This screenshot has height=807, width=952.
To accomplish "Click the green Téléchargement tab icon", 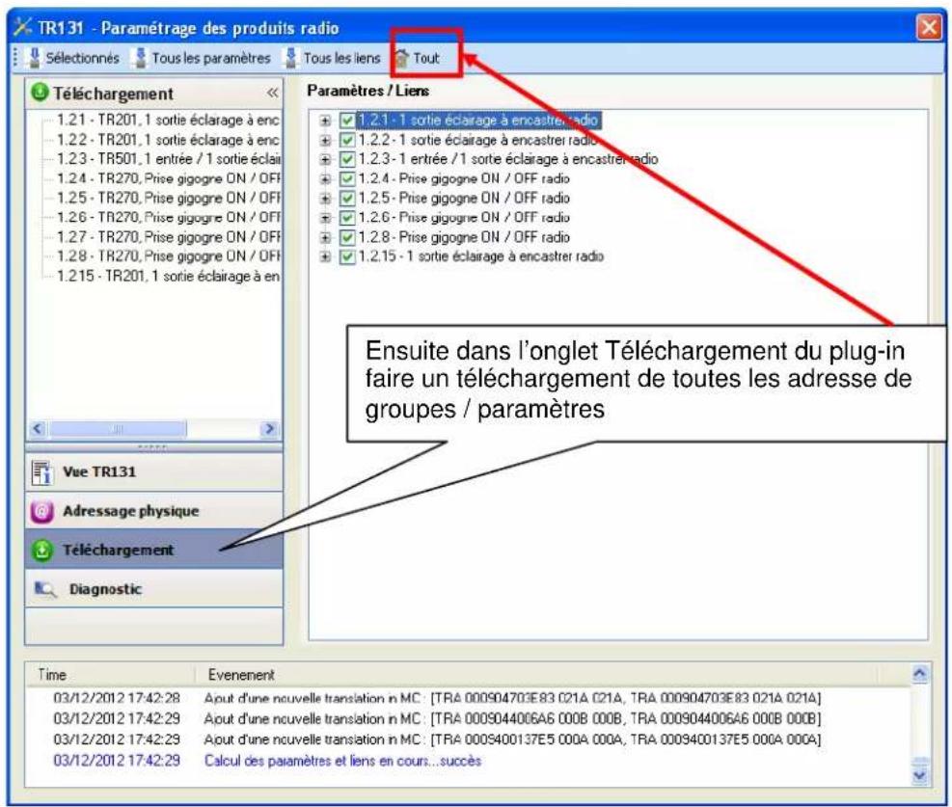I will (41, 551).
